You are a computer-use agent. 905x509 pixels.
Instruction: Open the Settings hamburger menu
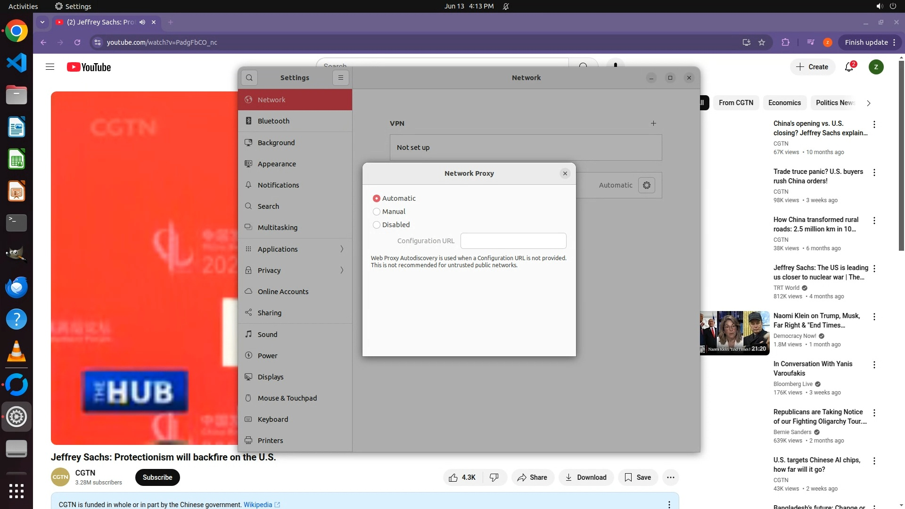point(341,78)
